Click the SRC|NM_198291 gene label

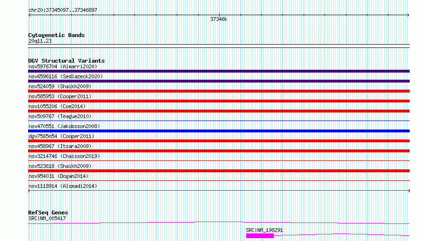[264, 230]
